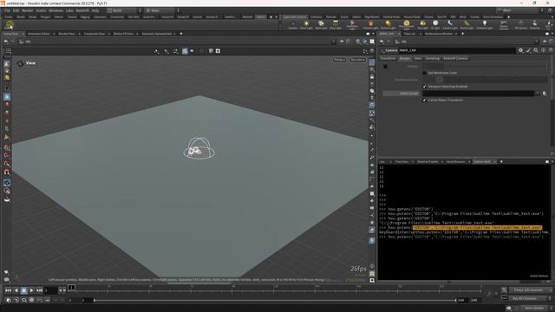Image resolution: width=555 pixels, height=312 pixels.
Task: Click the parameter search magnifier icon
Action: tap(536, 50)
